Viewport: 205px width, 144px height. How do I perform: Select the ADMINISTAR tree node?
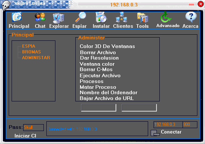point(36,58)
